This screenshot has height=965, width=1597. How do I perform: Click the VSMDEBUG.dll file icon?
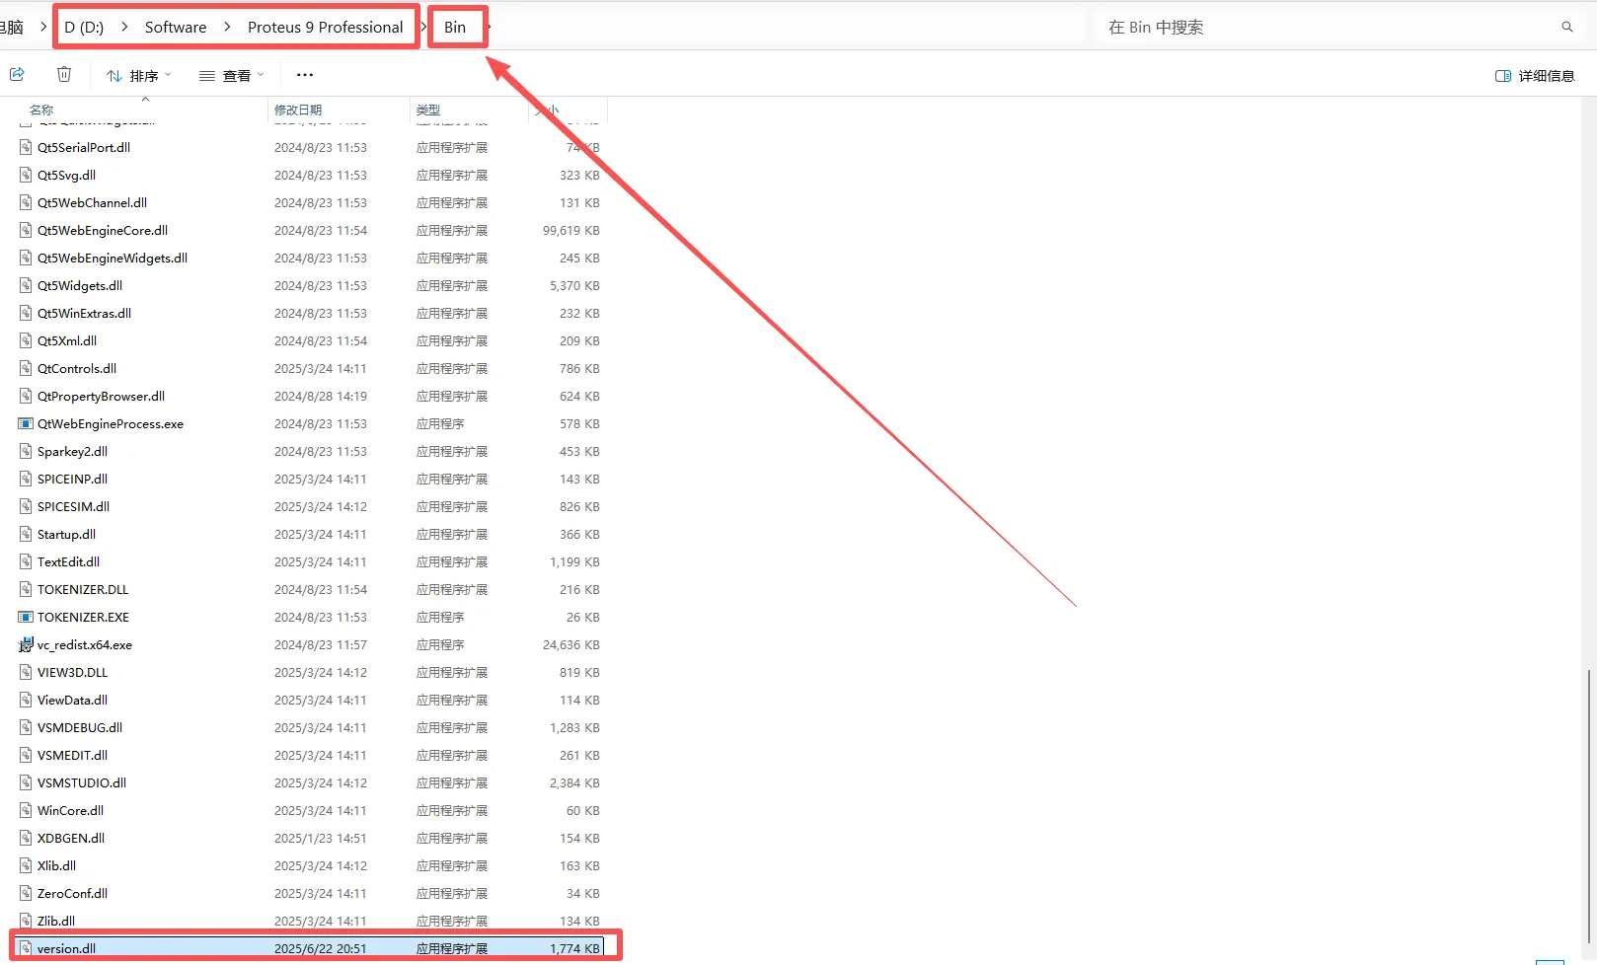(x=26, y=727)
